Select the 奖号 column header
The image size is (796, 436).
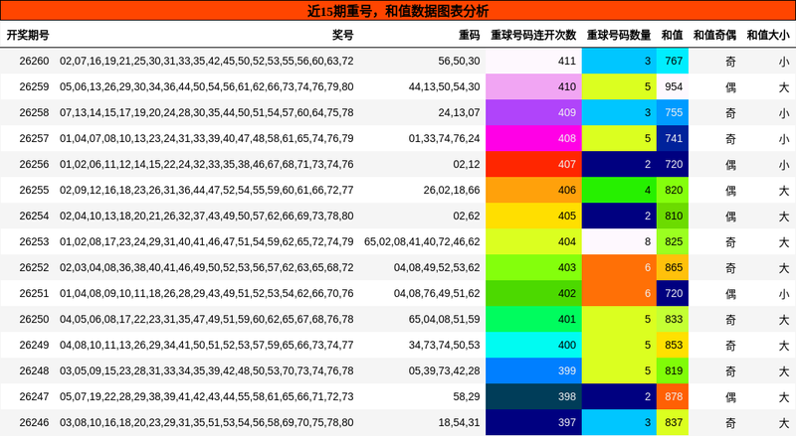342,35
